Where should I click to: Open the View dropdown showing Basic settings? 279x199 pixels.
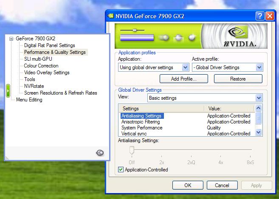click(205, 98)
